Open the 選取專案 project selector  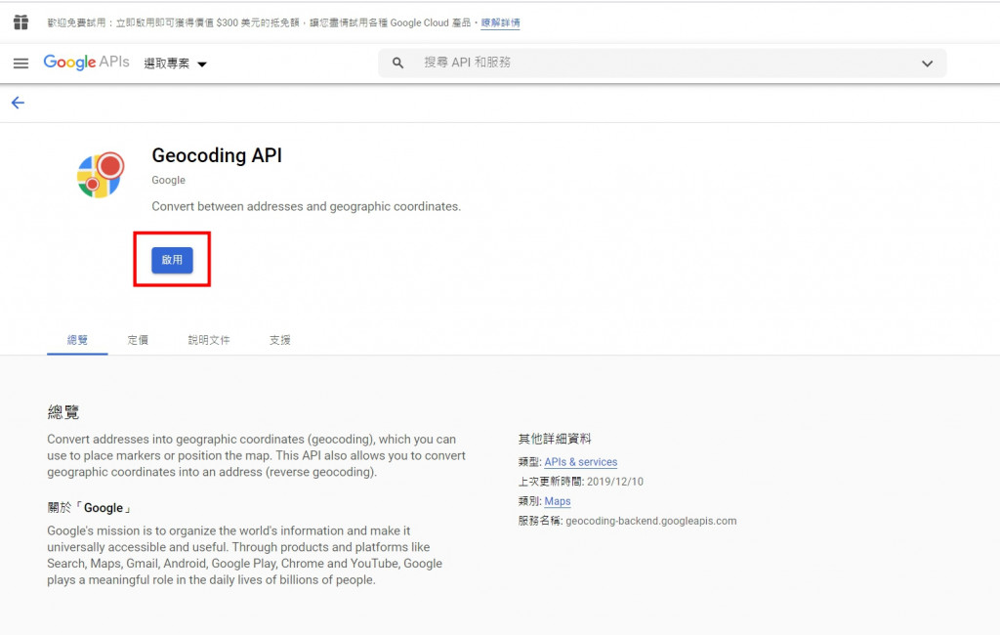(176, 63)
